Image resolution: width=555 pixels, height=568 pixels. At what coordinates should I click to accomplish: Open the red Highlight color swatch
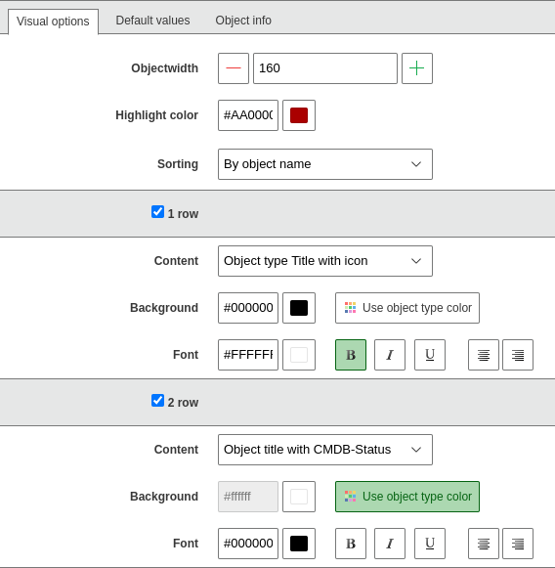(x=299, y=115)
